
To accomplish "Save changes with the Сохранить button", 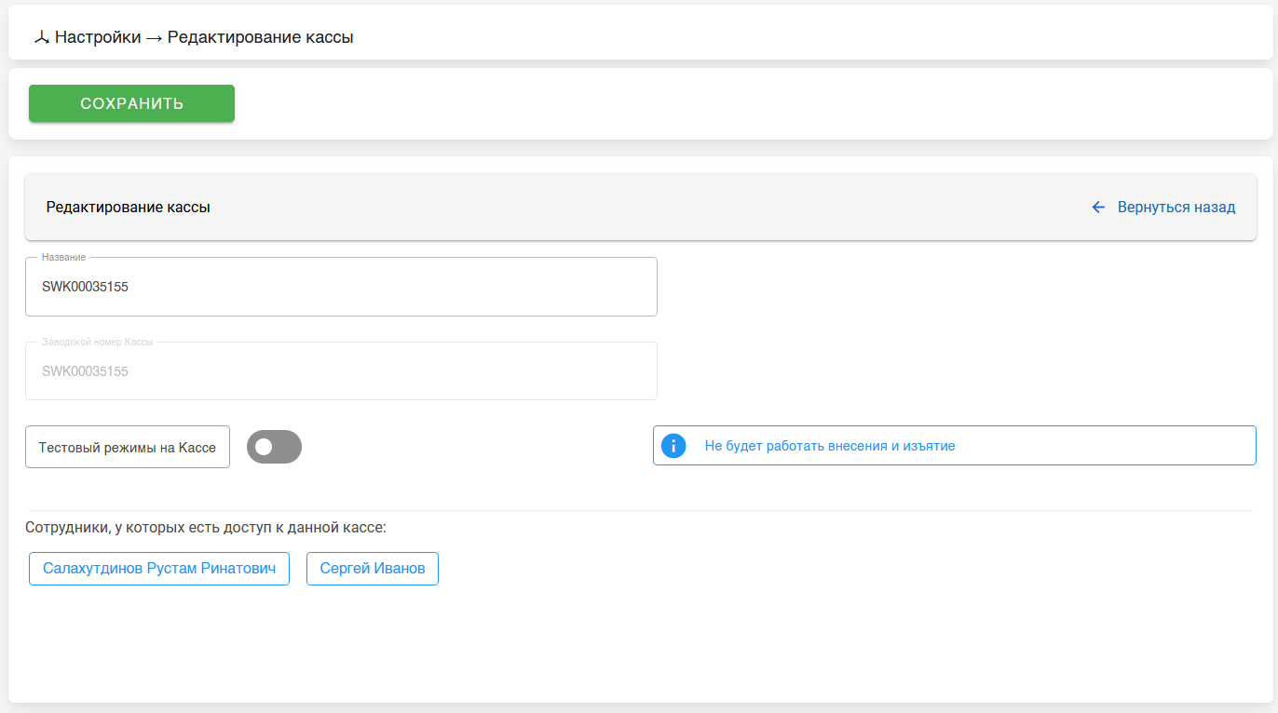I will (131, 103).
